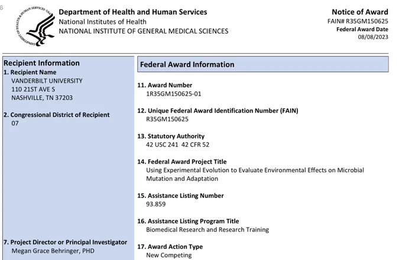Select district value '07'
This screenshot has height=260, width=402.
[x=15, y=123]
